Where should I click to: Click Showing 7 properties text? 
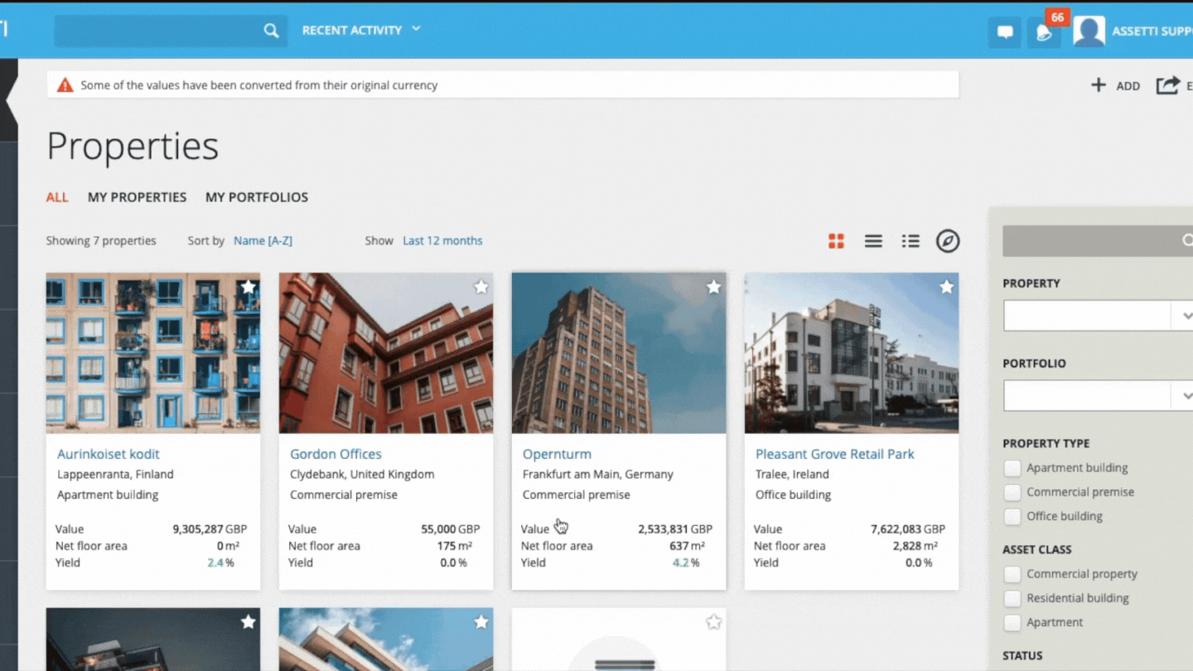point(101,241)
